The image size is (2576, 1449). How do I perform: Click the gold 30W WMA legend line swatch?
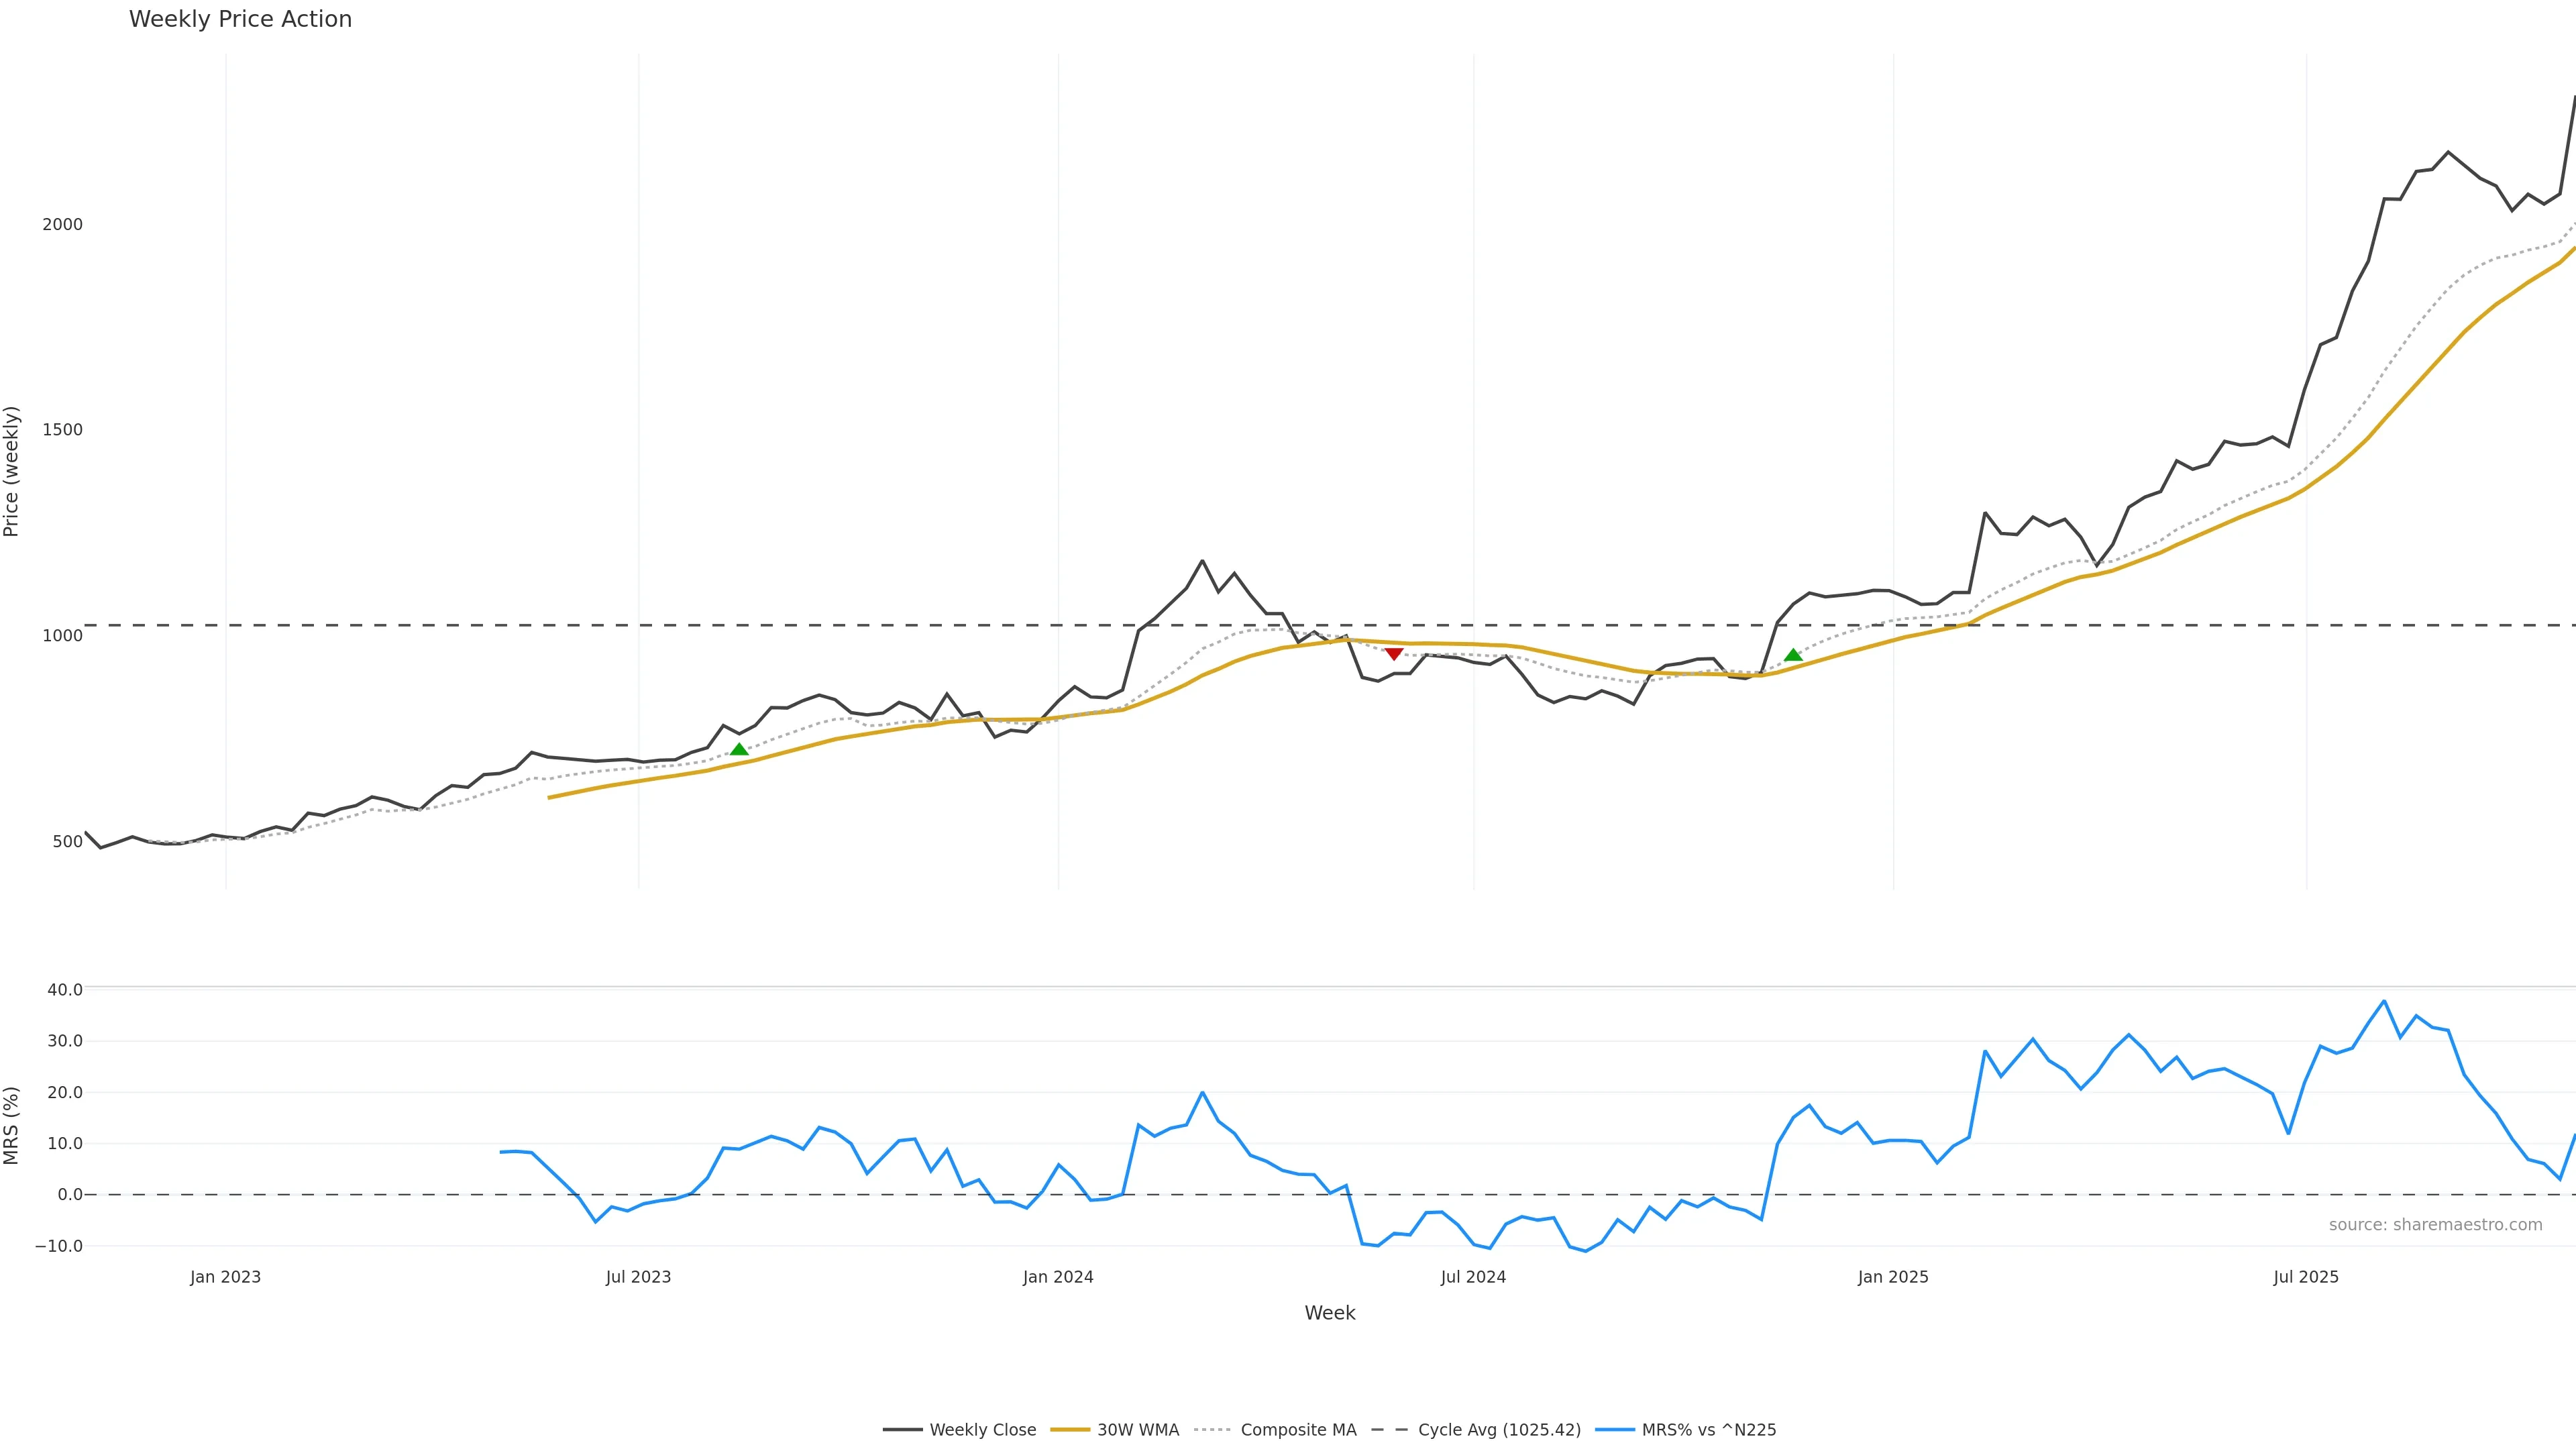1070,1430
